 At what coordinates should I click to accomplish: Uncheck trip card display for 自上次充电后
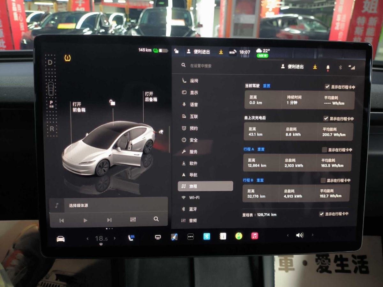click(x=326, y=119)
